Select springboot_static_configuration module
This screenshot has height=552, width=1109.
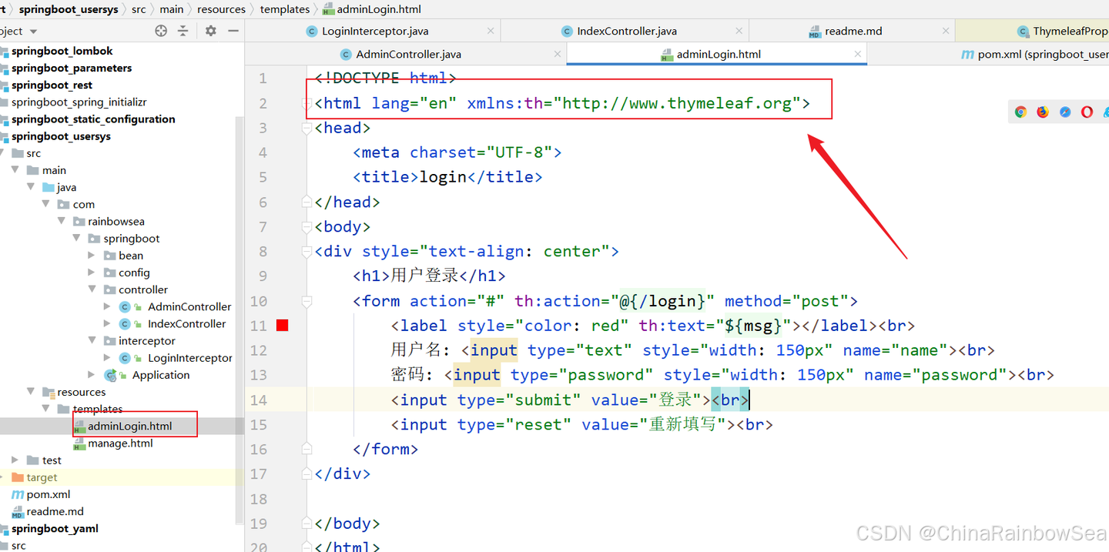tap(93, 119)
